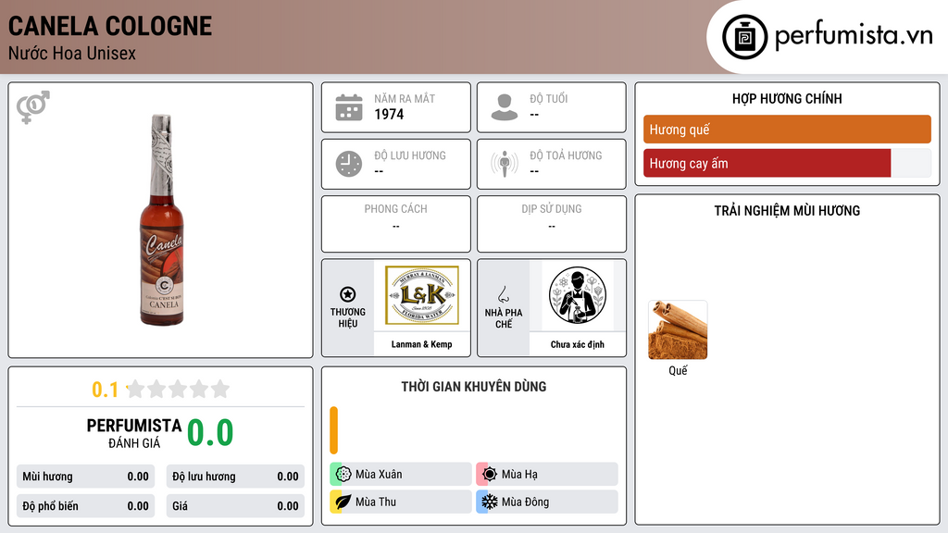Viewport: 948px width, 533px height.
Task: Click the clock icon for Độ lưu hương
Action: tap(349, 164)
